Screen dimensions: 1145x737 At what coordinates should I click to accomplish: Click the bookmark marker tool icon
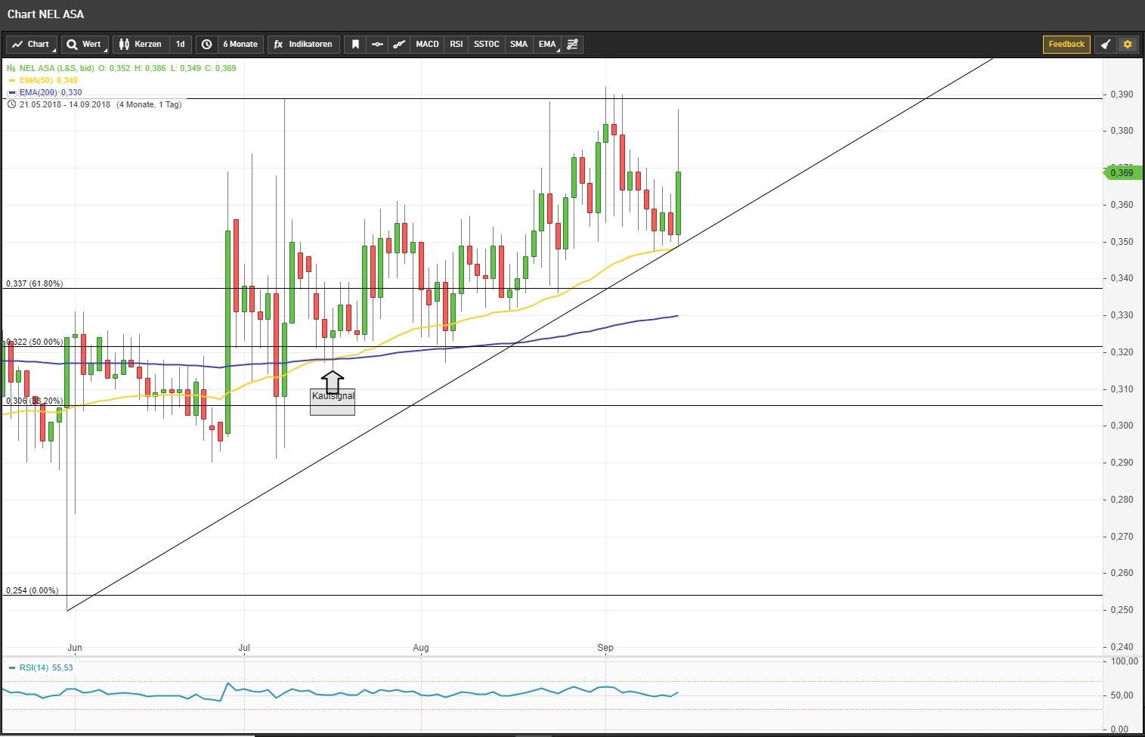click(355, 45)
